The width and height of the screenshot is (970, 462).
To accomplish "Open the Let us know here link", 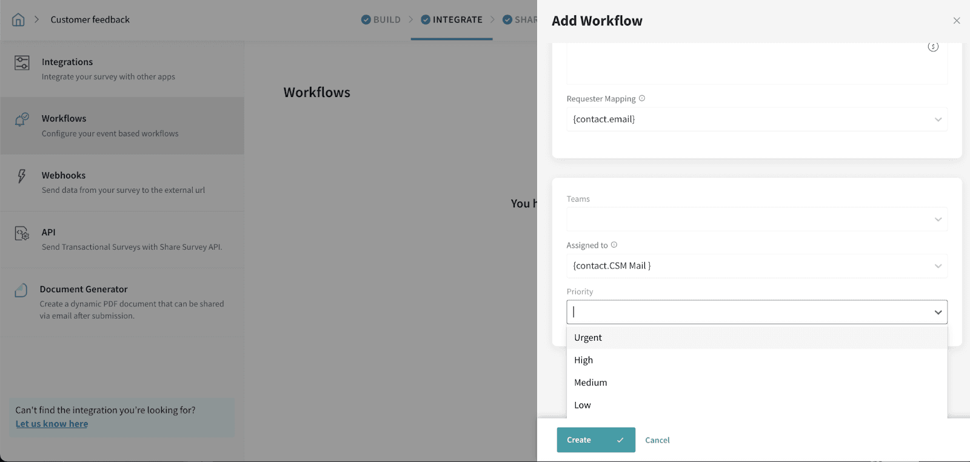I will click(52, 424).
